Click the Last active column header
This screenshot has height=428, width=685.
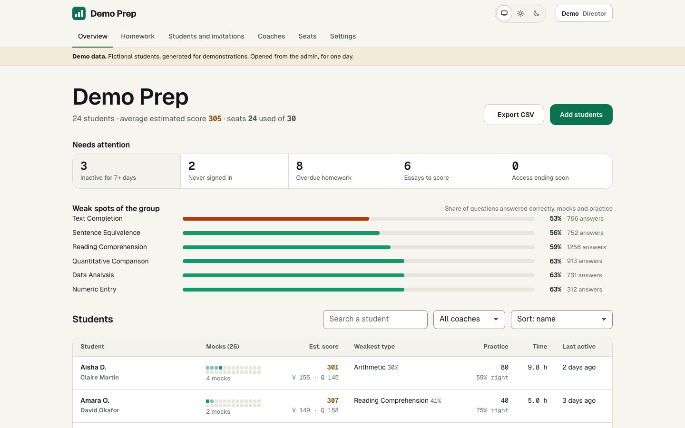coord(579,347)
